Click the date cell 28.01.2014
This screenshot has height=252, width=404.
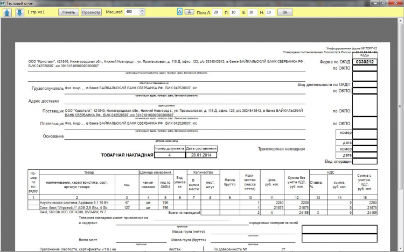click(x=201, y=155)
